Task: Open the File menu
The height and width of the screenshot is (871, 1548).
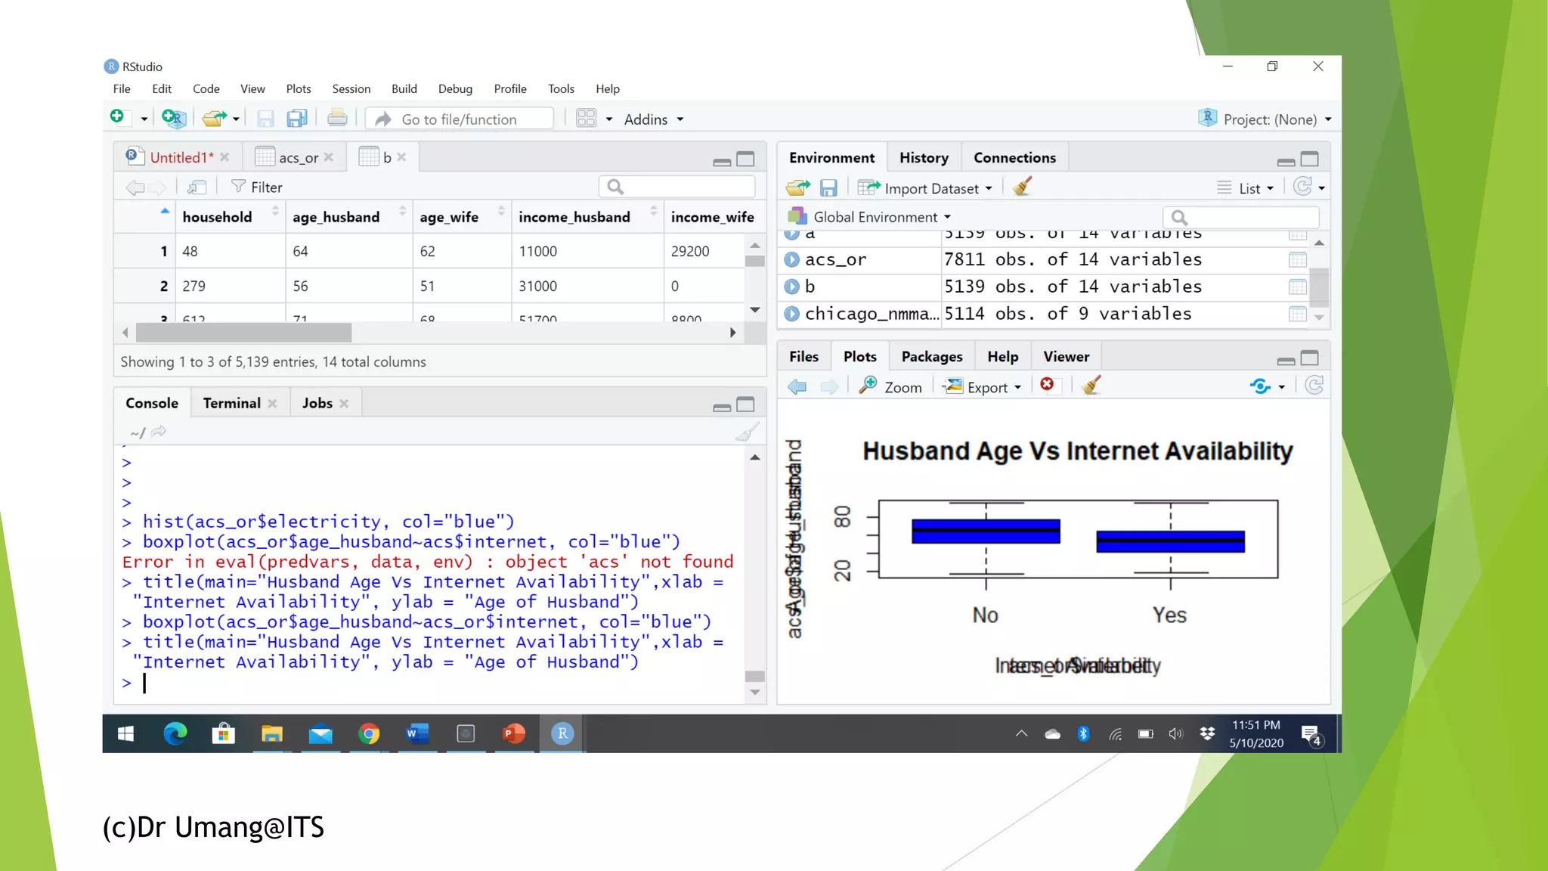Action: coord(122,88)
